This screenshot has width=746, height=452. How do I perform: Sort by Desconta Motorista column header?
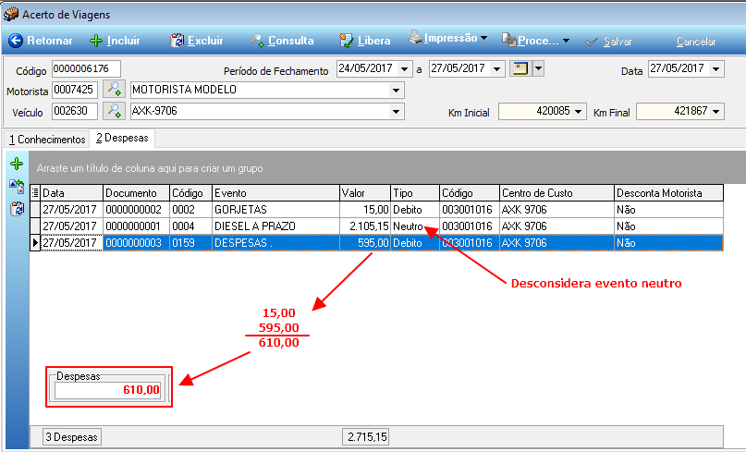[668, 192]
